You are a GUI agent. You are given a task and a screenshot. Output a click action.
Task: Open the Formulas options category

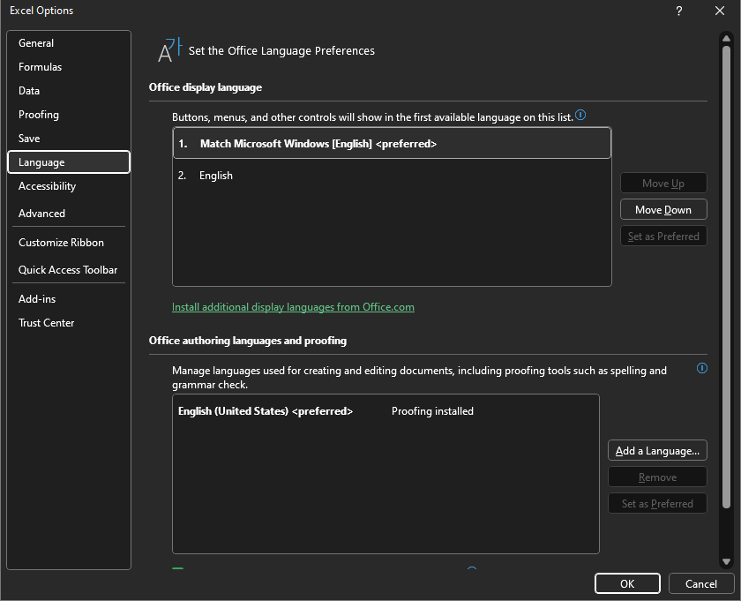(69, 67)
